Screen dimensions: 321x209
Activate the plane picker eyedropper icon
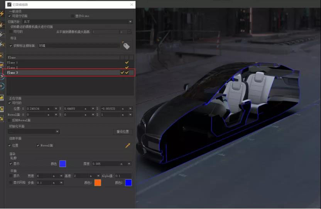(128, 146)
